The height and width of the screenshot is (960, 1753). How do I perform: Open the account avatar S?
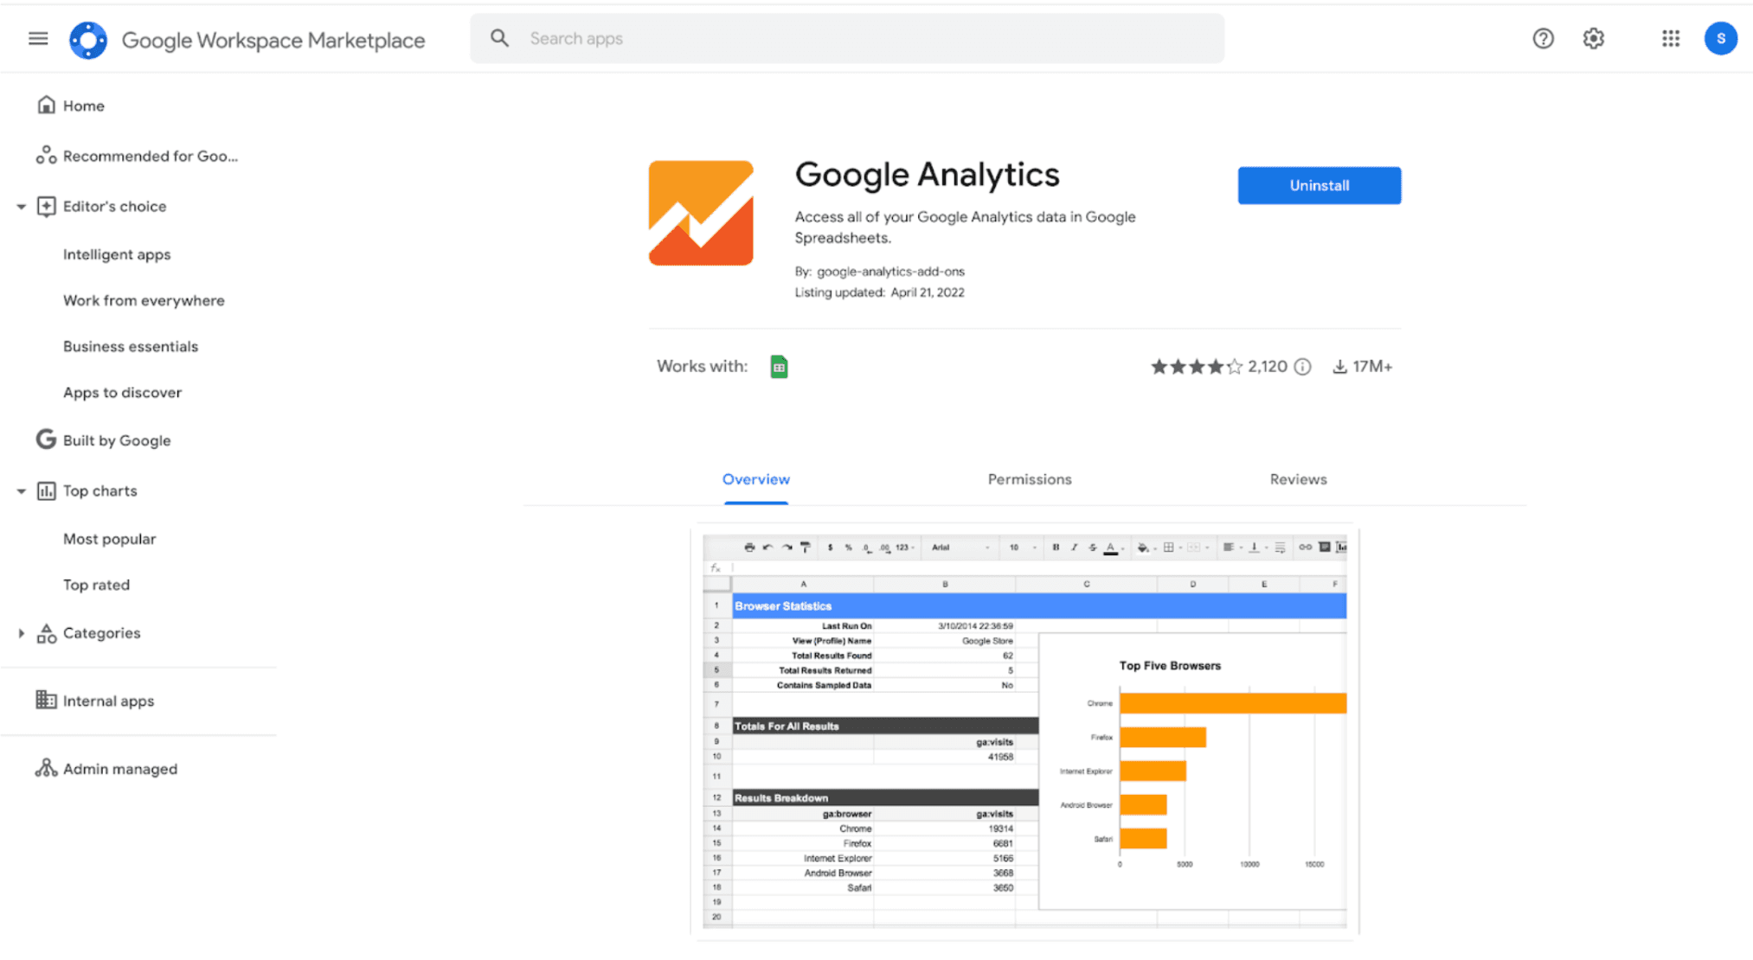click(1720, 39)
